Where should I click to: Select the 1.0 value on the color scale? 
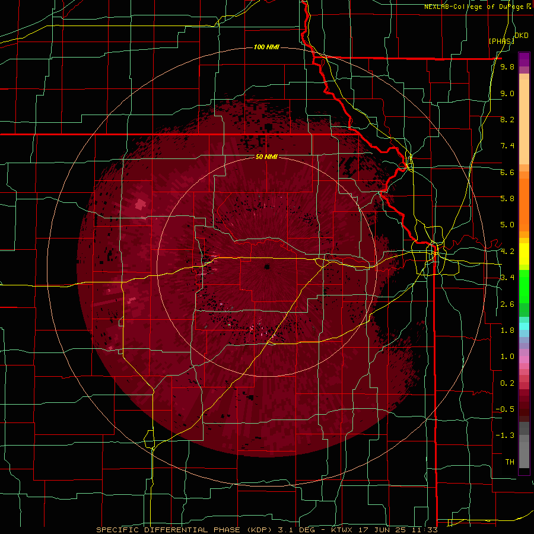click(507, 357)
